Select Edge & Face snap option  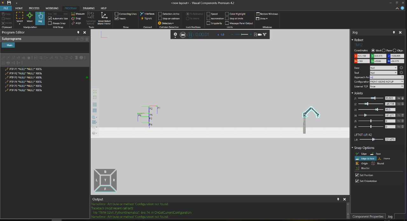pos(365,158)
